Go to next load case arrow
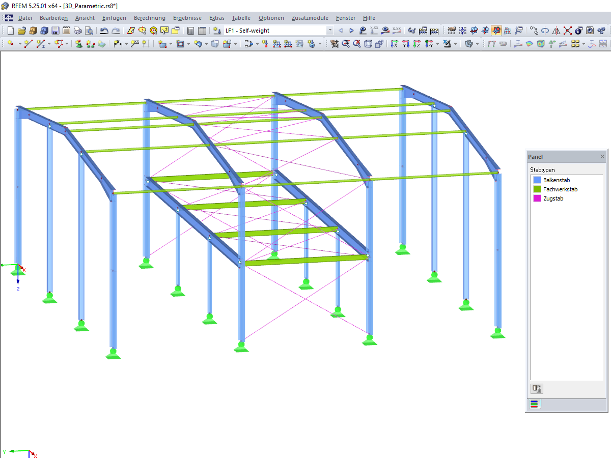 (351, 31)
